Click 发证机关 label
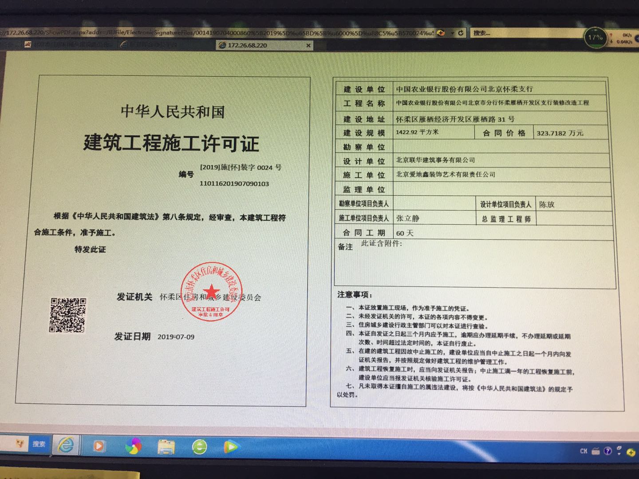 click(134, 297)
